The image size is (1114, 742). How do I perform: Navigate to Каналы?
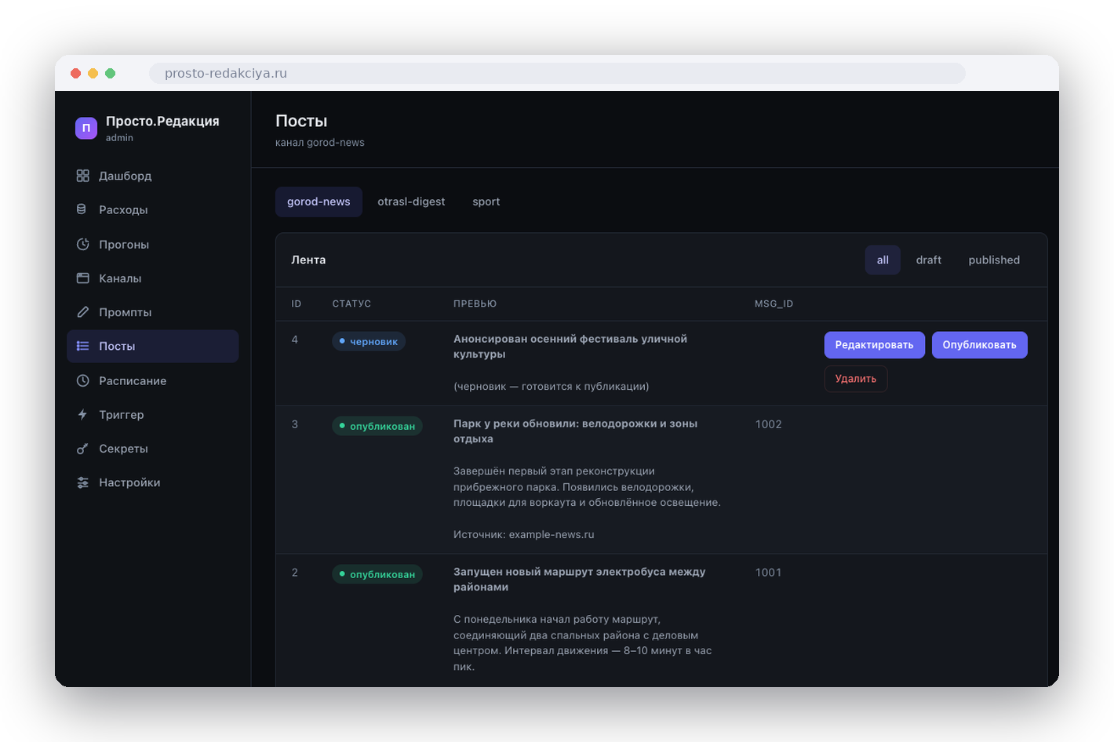click(153, 278)
